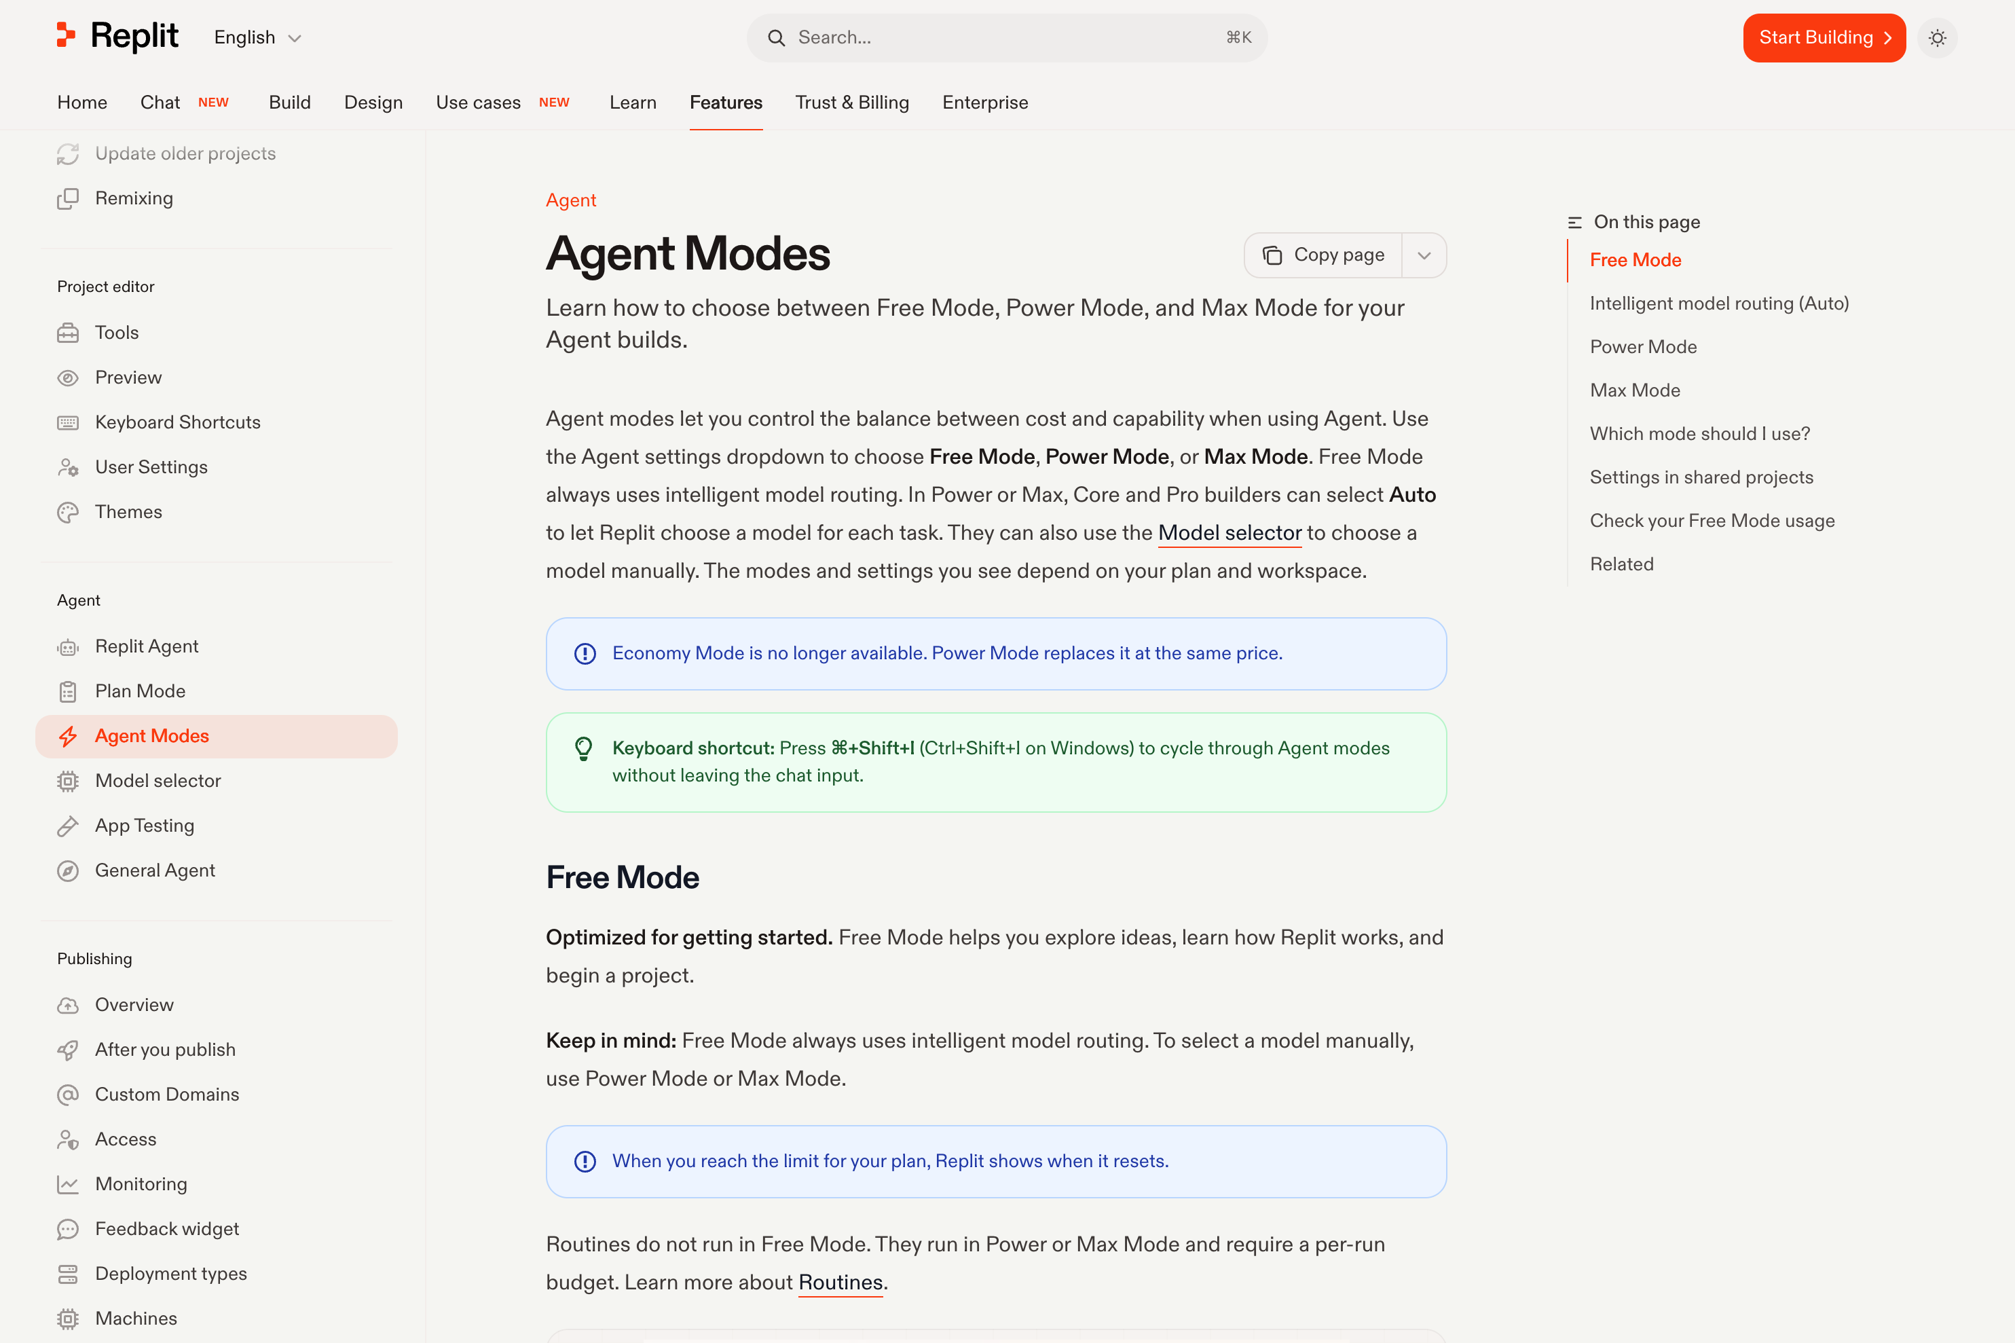Viewport: 2015px width, 1343px height.
Task: Click the Custom Domains at-sign icon
Action: click(x=68, y=1094)
